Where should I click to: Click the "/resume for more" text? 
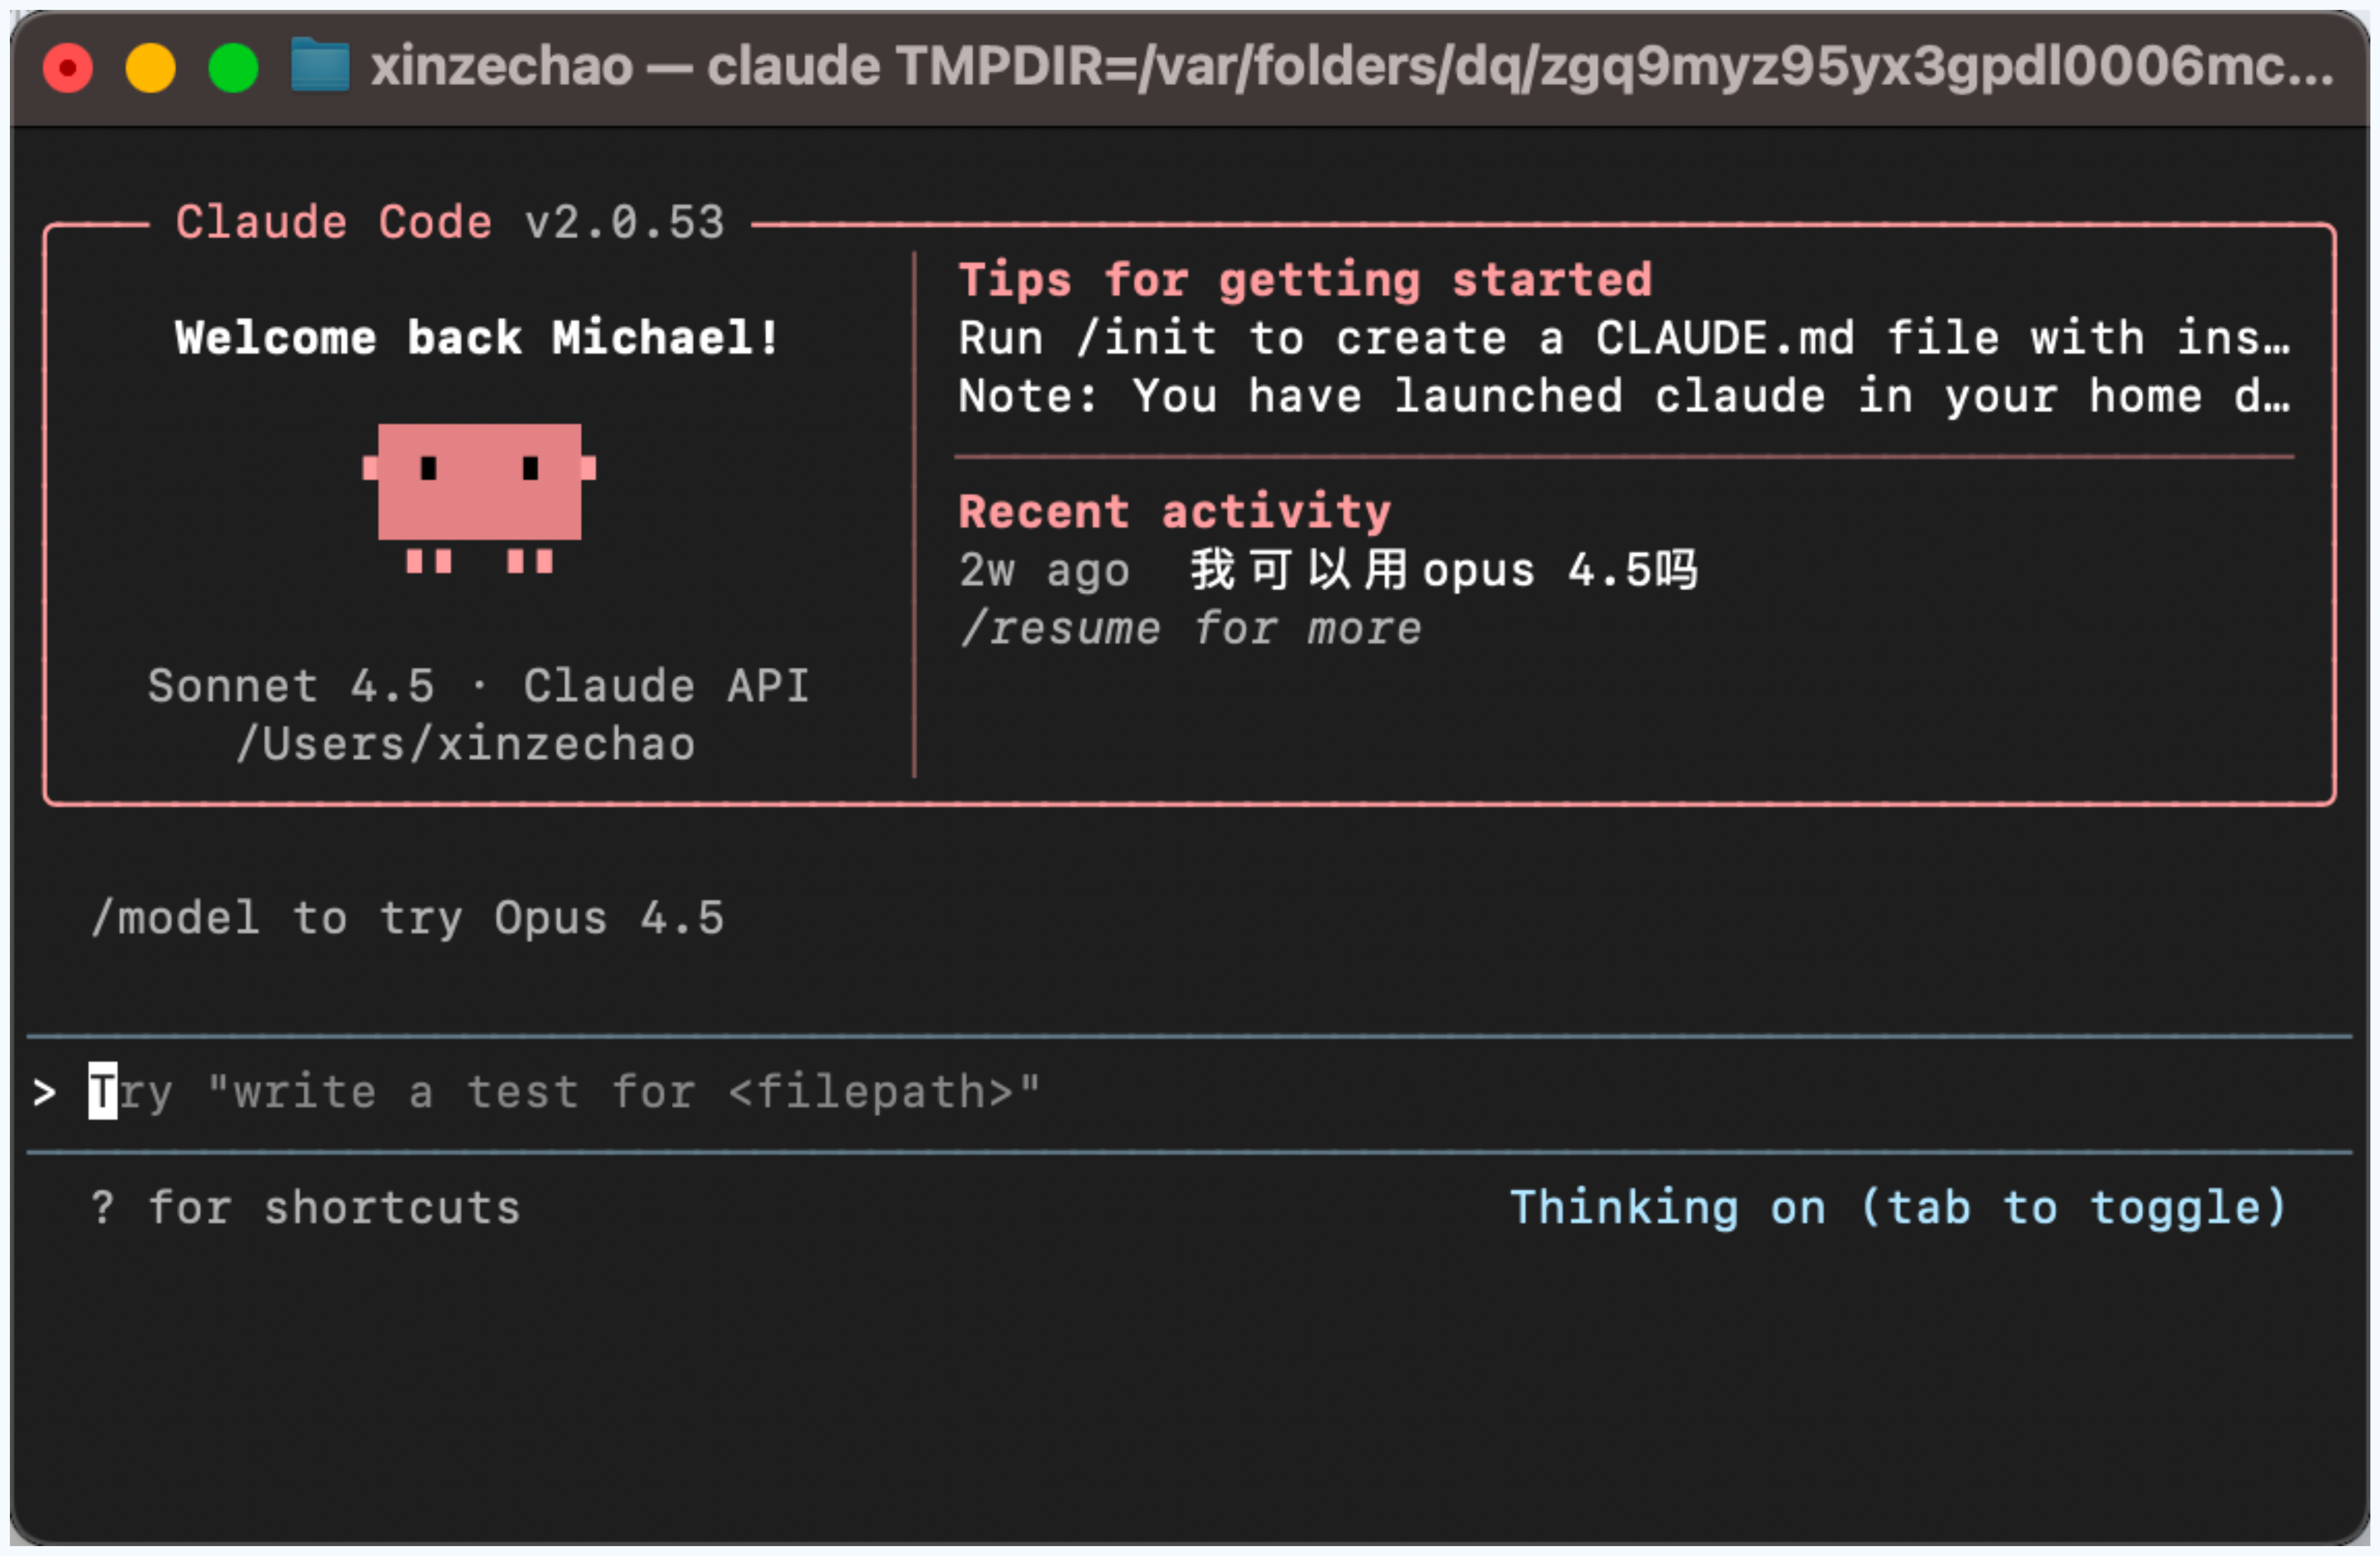[1190, 629]
